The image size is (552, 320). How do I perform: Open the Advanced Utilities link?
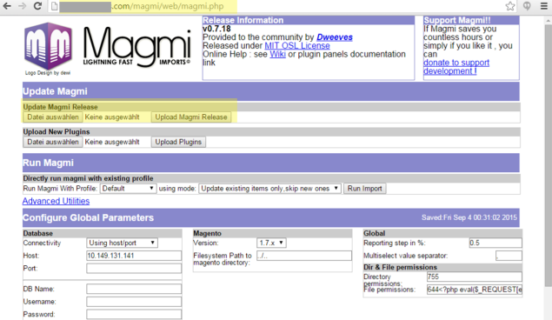[x=56, y=201]
